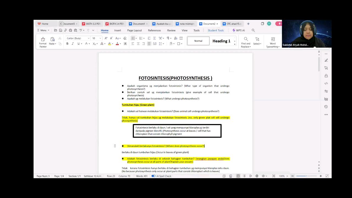
Task: Toggle the AI Spell Check switch
Action: tap(153, 176)
